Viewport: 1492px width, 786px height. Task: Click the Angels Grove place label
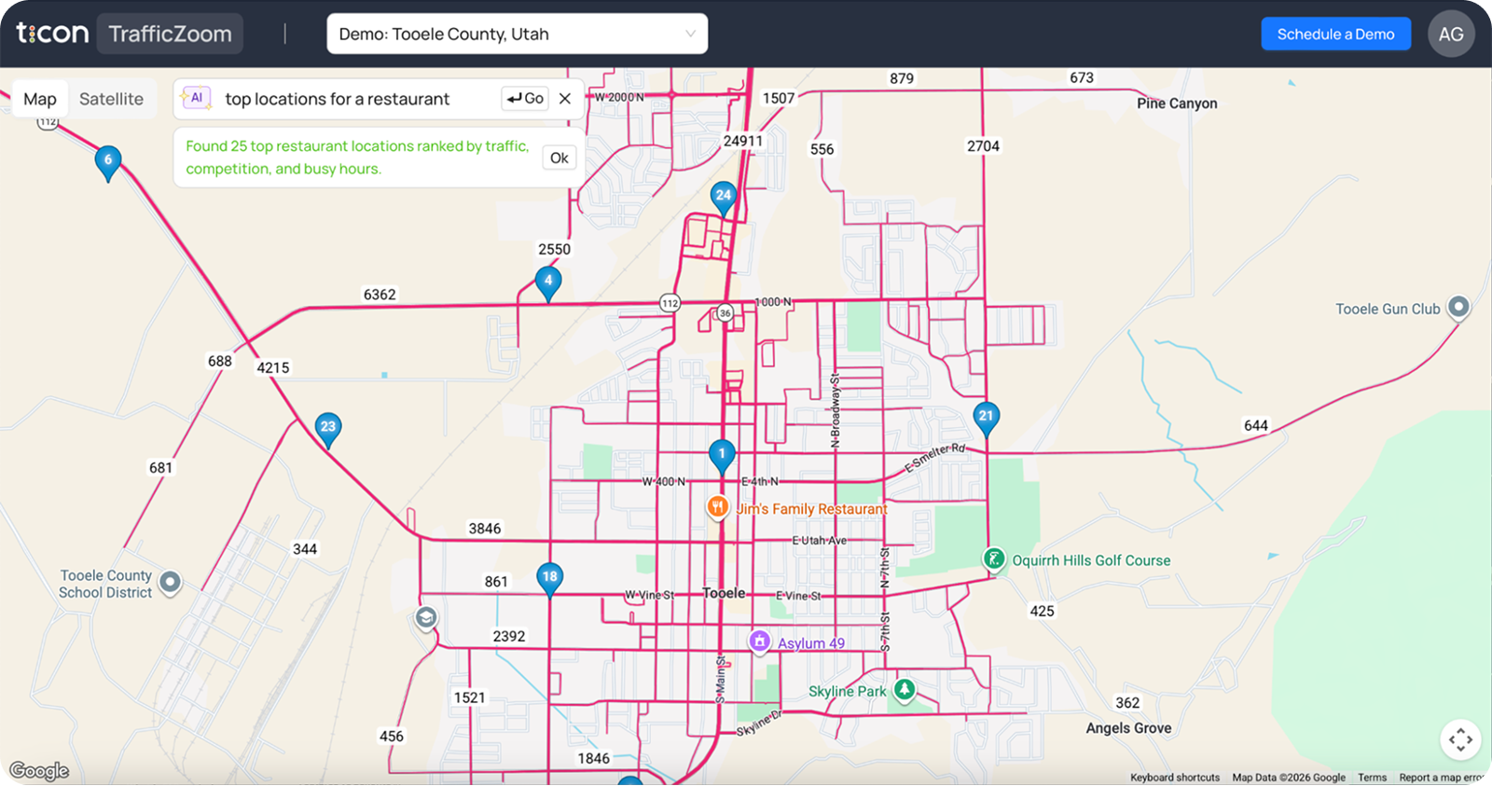pyautogui.click(x=1128, y=728)
